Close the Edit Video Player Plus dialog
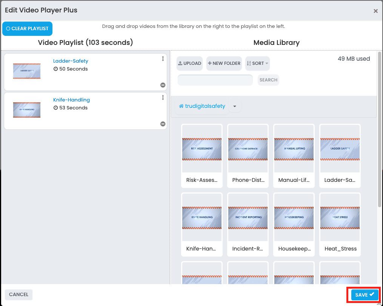The image size is (383, 306). pos(375,11)
